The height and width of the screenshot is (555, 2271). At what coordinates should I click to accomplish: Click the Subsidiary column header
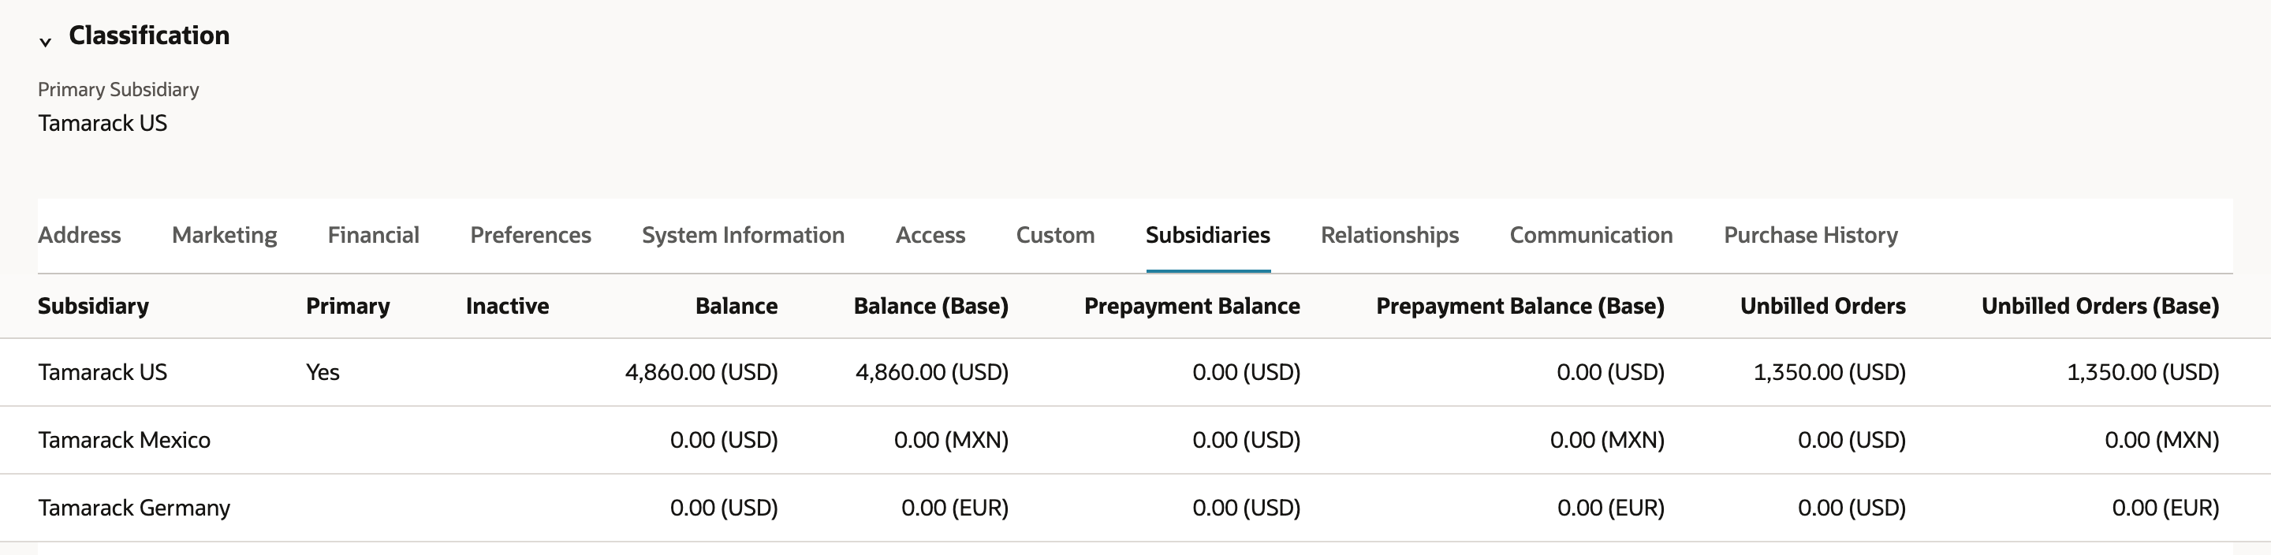(x=94, y=306)
